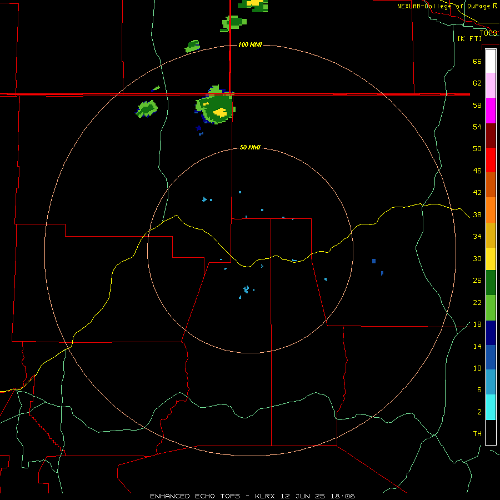Click the "42" legend value
Viewport: 500px width, 500px height.
click(x=477, y=192)
